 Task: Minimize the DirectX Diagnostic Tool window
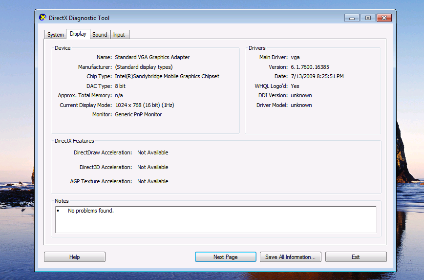pyautogui.click(x=352, y=18)
